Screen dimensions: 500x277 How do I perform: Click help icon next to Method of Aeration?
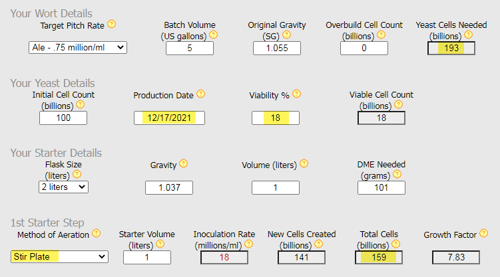pos(96,233)
